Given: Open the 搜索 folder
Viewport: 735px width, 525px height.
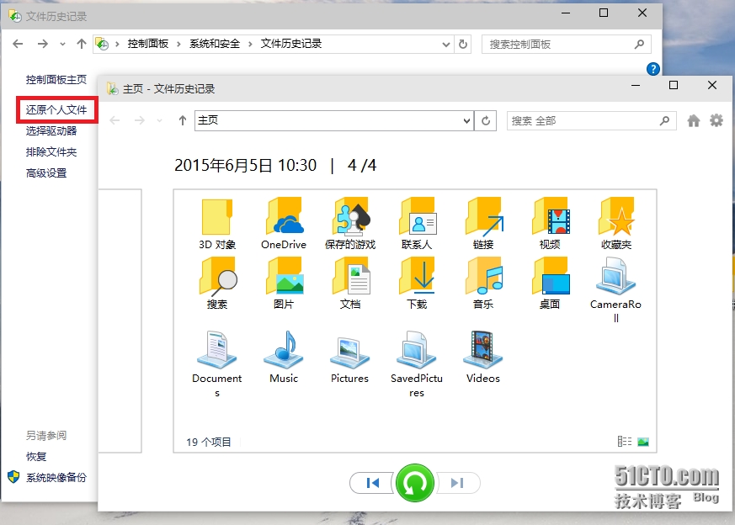Looking at the screenshot, I should point(217,284).
